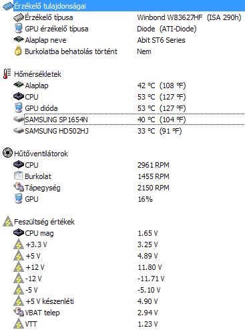
Task: Click the GPU fan 16% value
Action: coord(145,199)
